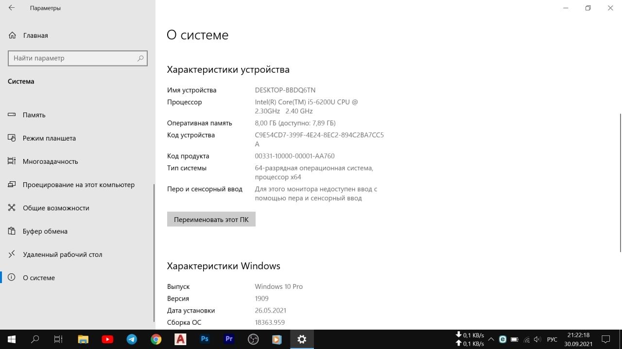Click the Буфер обмена clipboard icon
622x349 pixels.
point(12,231)
